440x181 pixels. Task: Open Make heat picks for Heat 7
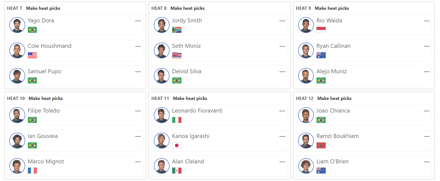(x=43, y=8)
